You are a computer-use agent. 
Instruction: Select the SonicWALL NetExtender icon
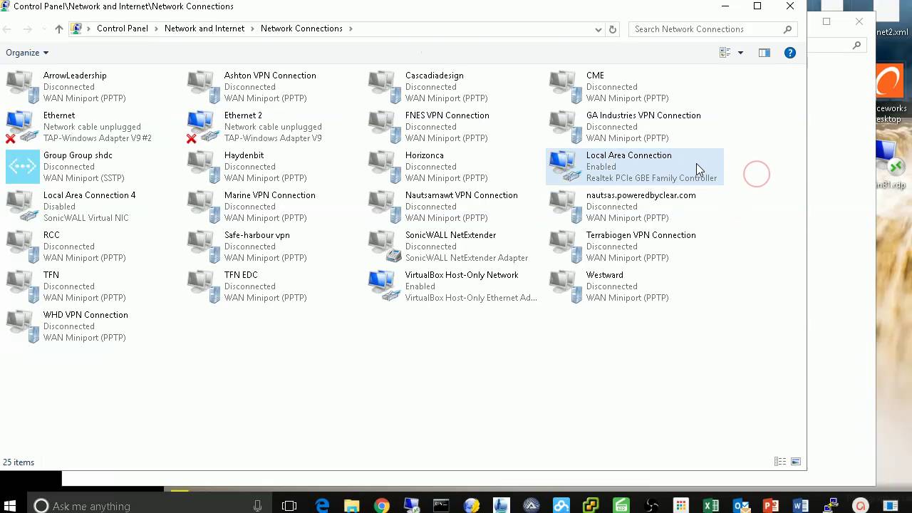click(x=385, y=247)
